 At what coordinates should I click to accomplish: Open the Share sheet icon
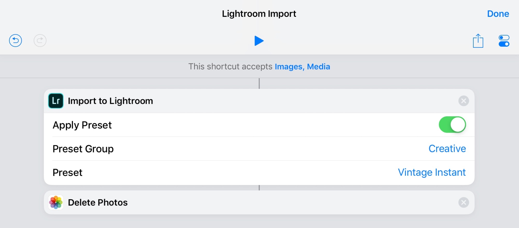(x=478, y=40)
